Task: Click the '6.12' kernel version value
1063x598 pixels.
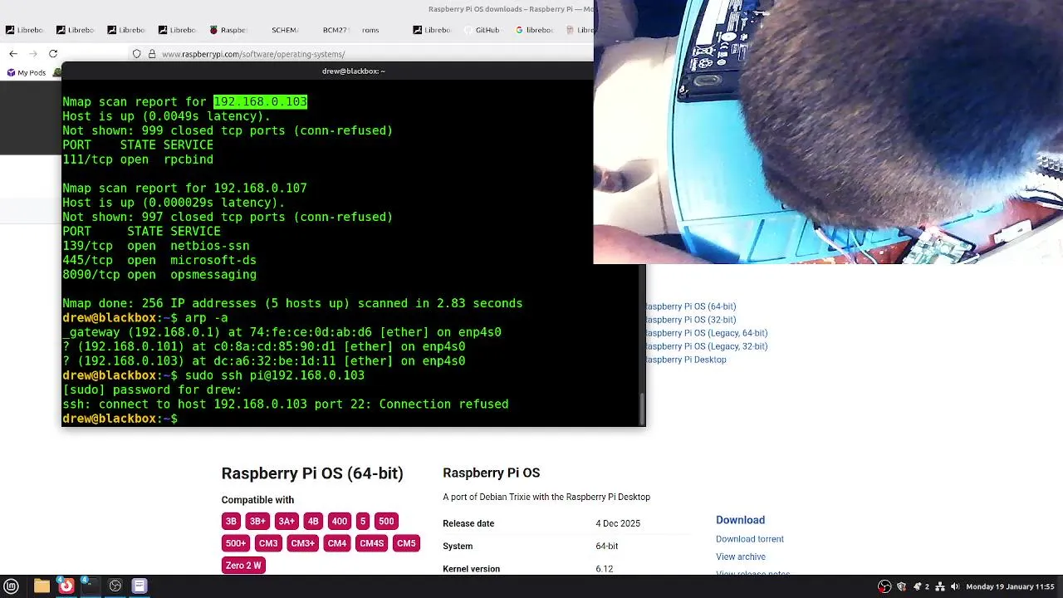Action: tap(604, 569)
